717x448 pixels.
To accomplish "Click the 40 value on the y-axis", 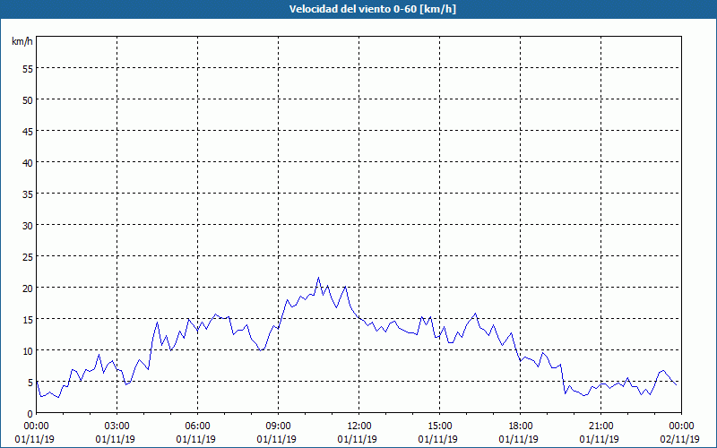I will tap(28, 162).
